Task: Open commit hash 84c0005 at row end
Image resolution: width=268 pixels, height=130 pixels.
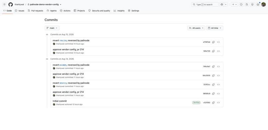Action: (x=206, y=76)
